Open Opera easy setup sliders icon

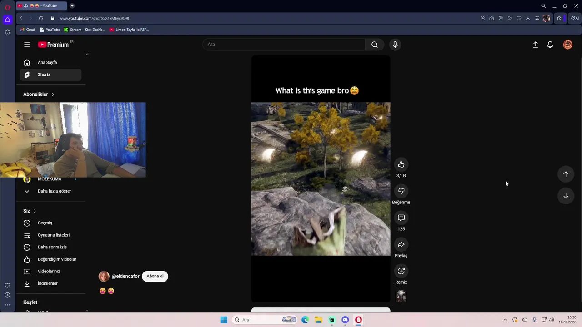tap(537, 18)
